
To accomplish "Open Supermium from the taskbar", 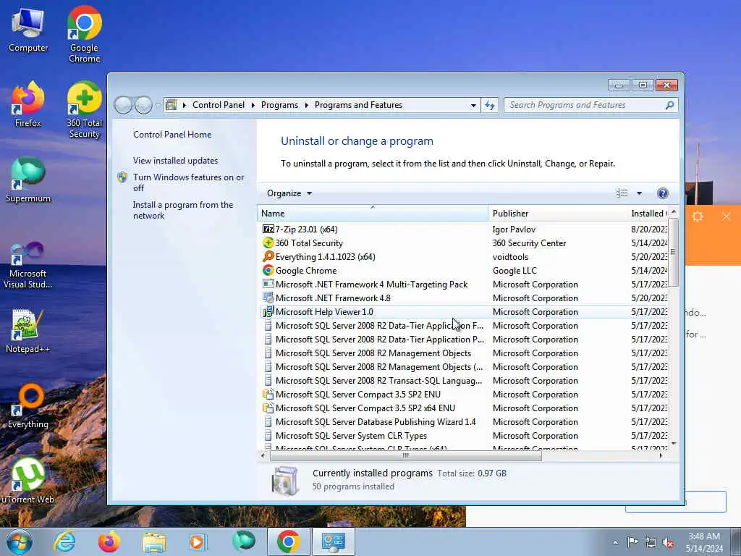I will click(243, 542).
